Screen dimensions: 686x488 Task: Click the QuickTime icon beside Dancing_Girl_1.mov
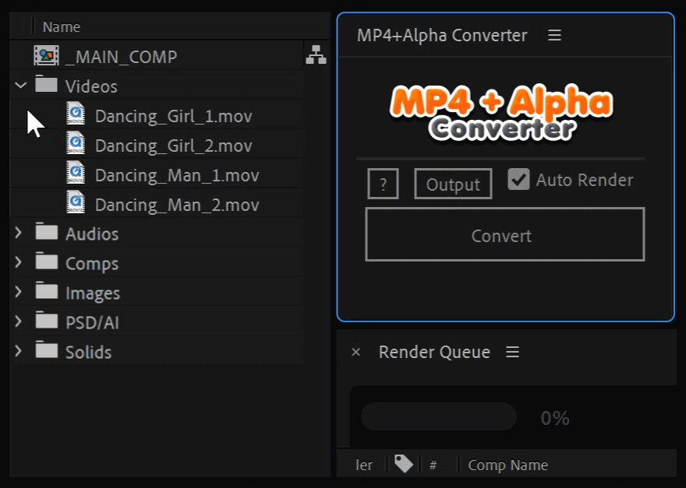click(x=75, y=115)
